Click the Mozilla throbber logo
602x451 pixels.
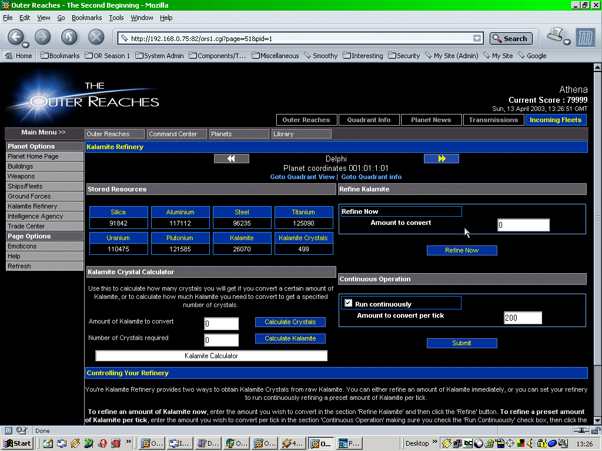[586, 38]
